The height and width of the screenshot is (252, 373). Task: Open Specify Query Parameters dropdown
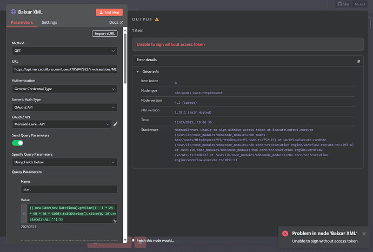[x=64, y=162]
